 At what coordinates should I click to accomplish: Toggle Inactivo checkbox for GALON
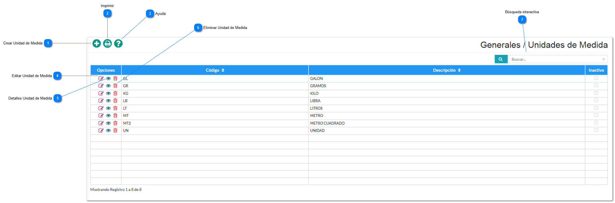click(596, 78)
